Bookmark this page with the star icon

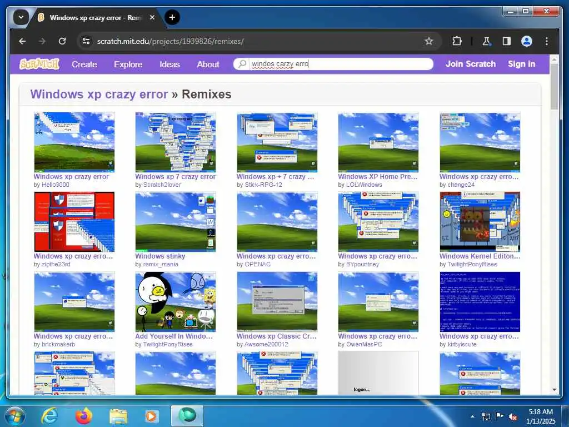pyautogui.click(x=428, y=41)
